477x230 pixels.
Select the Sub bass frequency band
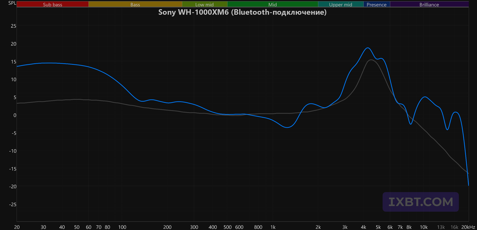[53, 5]
